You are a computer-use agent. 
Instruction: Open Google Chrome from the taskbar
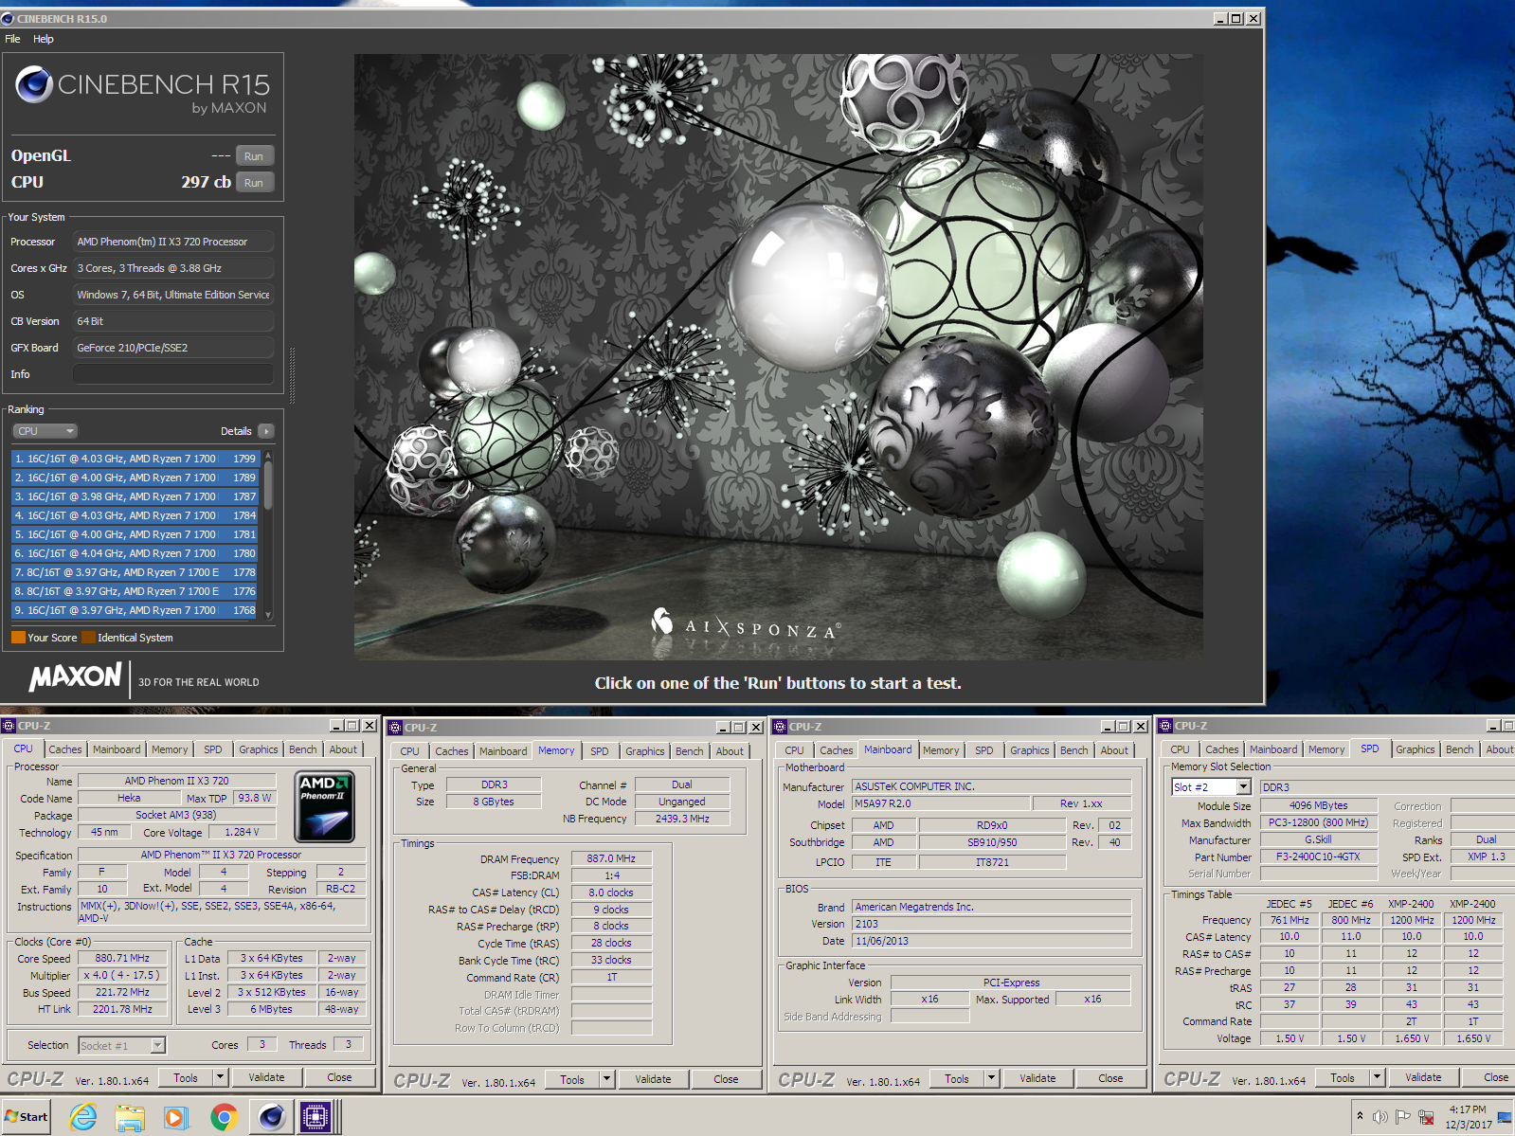224,1118
